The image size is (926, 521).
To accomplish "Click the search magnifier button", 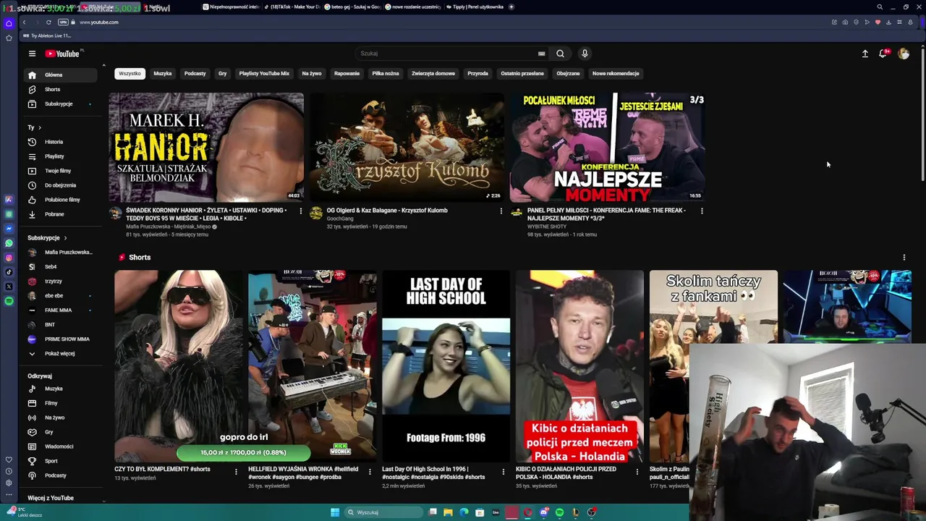I will [x=560, y=54].
